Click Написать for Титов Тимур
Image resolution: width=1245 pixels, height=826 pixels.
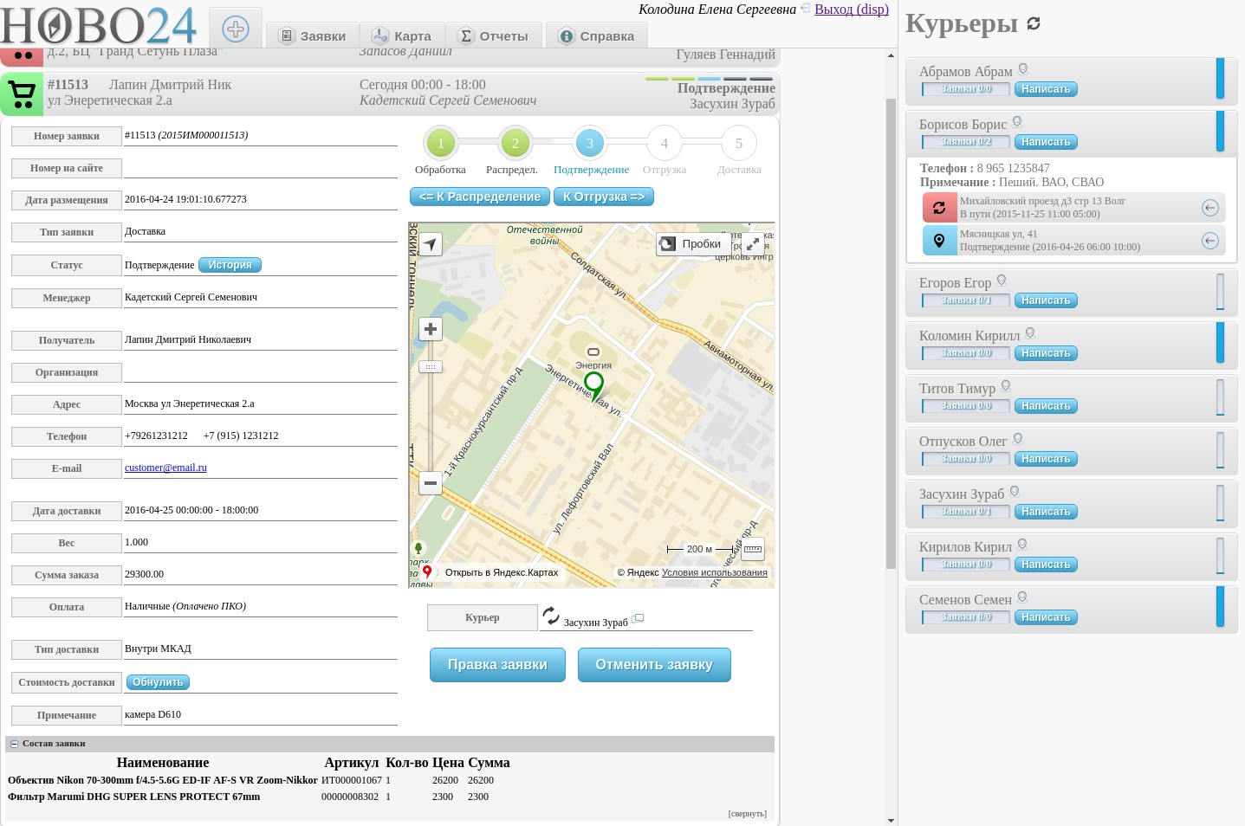[x=1046, y=406]
